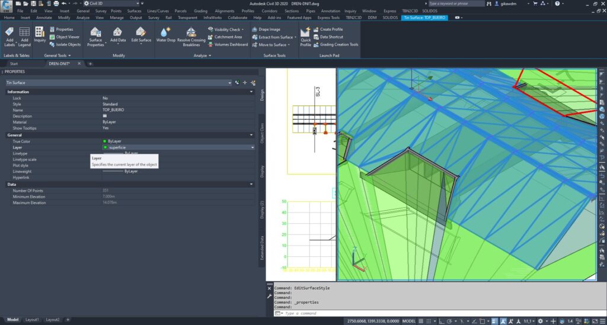Click the Add Legend ribbon tool
Image resolution: width=607 pixels, height=325 pixels.
pyautogui.click(x=24, y=37)
